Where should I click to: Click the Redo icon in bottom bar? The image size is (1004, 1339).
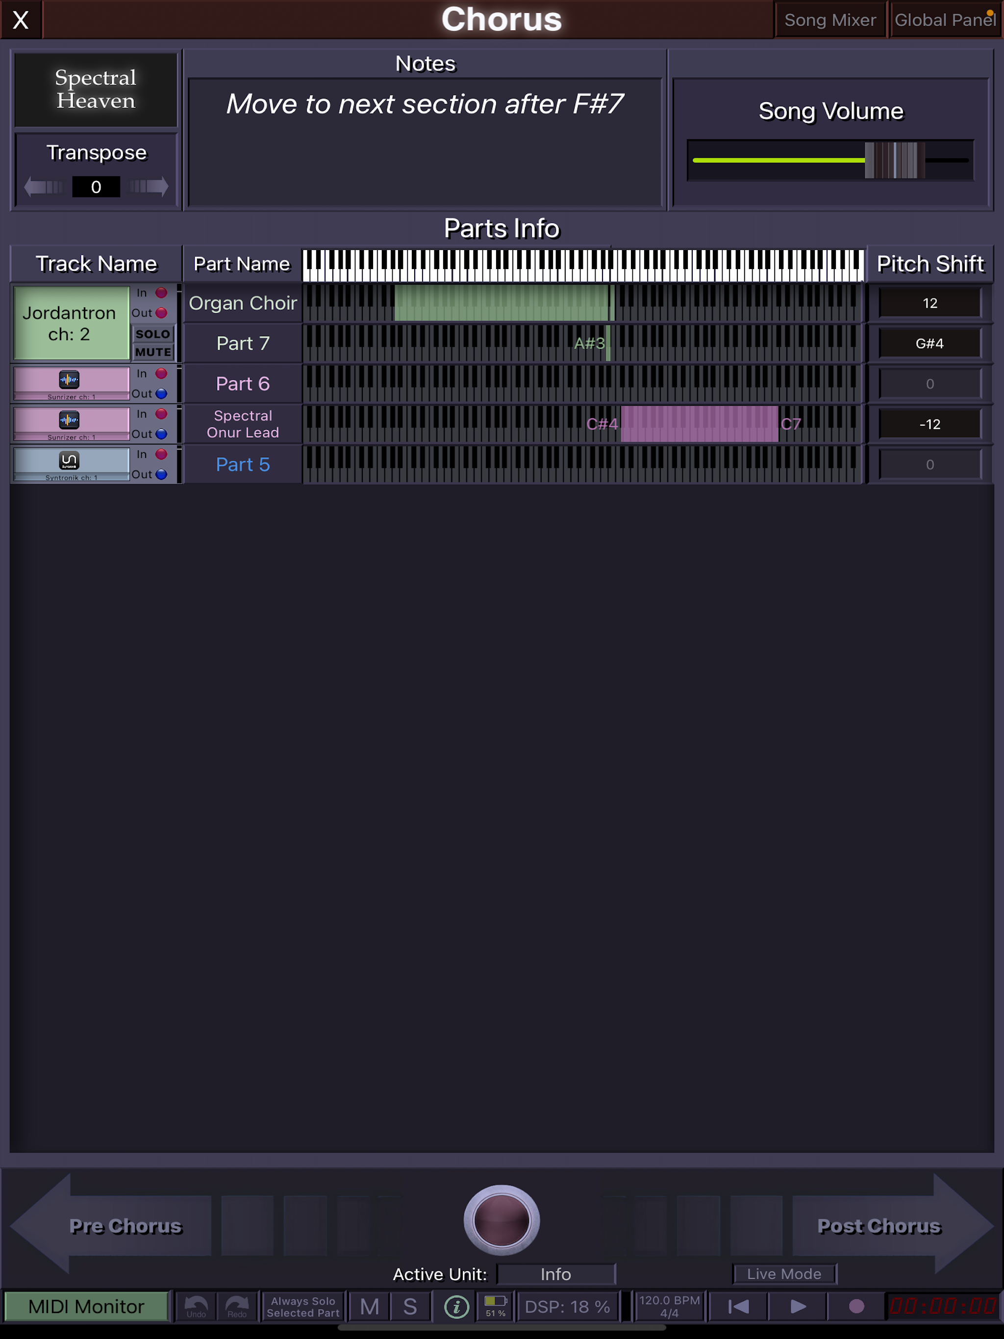coord(237,1306)
